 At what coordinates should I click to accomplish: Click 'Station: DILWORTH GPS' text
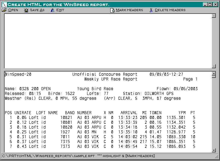[148, 93]
